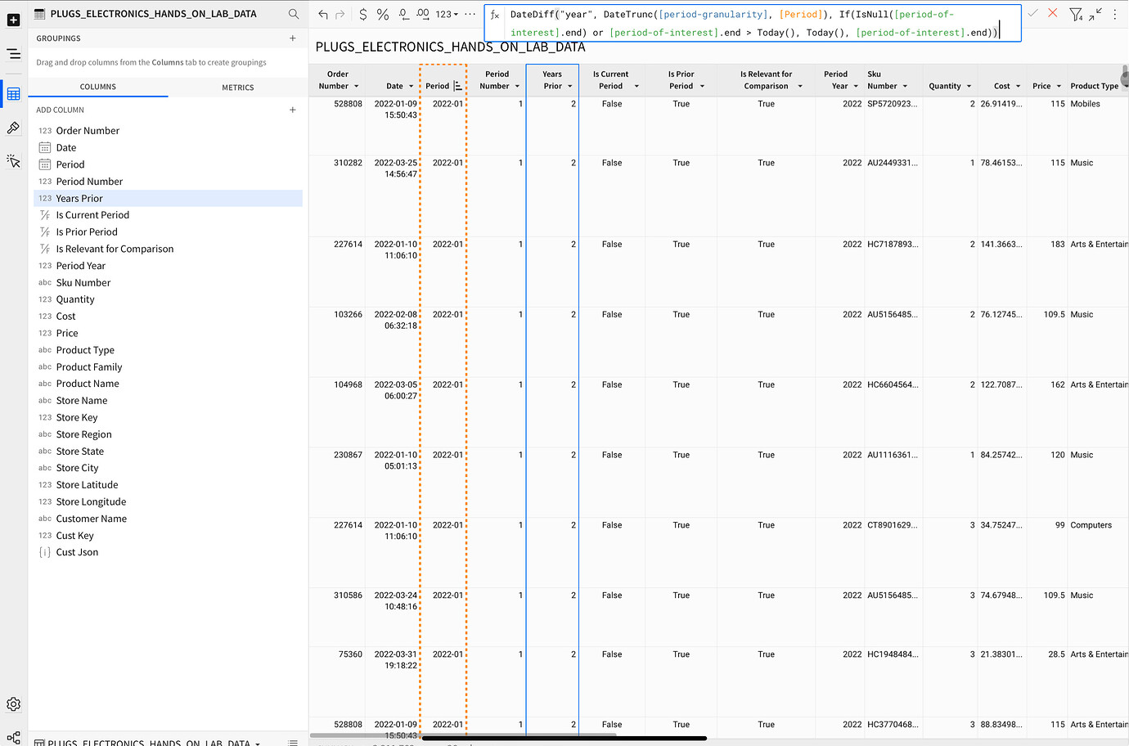Decrease decimal places on the toolbar
Screen dimensions: 1129x746
point(403,13)
